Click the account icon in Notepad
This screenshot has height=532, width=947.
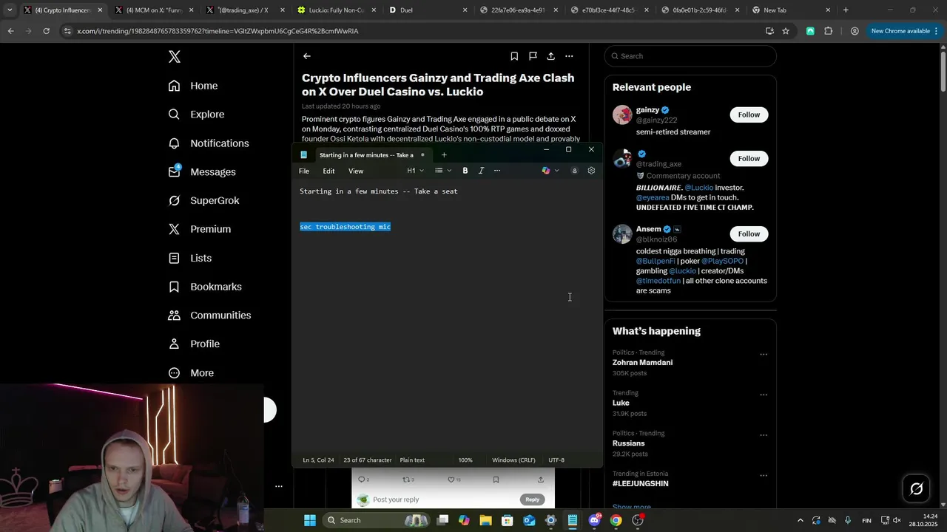tap(574, 171)
